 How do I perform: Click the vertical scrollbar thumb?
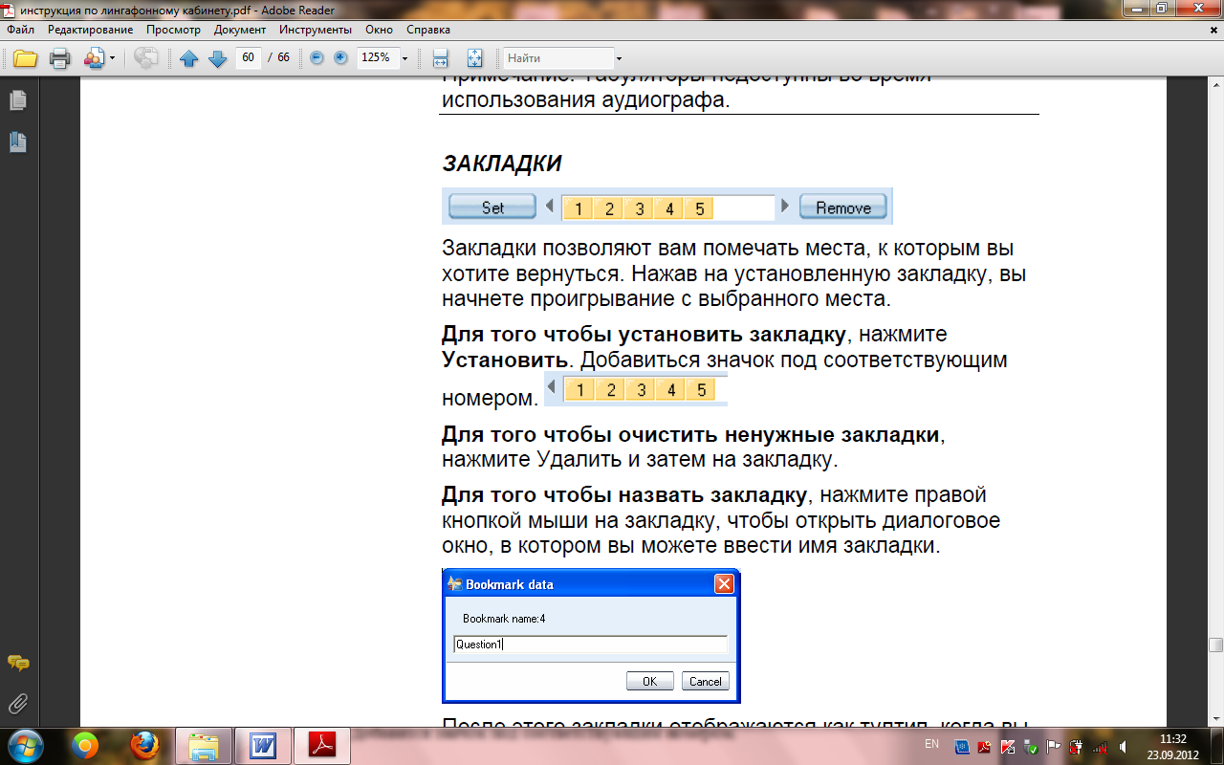click(1215, 645)
